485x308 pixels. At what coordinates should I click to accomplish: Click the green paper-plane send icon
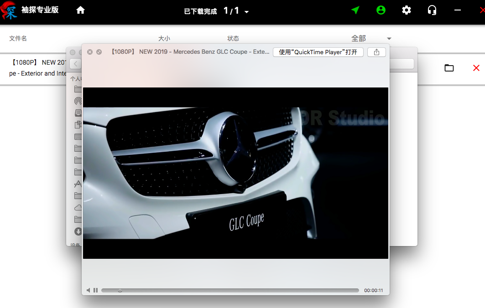coord(355,10)
